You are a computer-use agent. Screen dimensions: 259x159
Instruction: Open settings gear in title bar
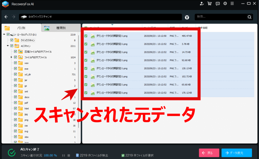tap(225, 4)
